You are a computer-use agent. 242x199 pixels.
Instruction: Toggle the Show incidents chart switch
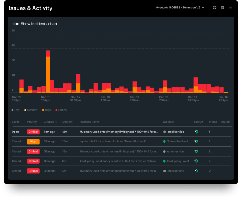coord(15,24)
